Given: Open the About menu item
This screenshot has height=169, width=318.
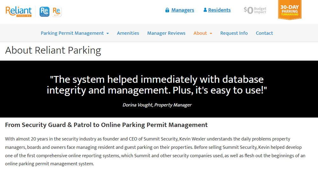Looking at the screenshot, I should 200,33.
